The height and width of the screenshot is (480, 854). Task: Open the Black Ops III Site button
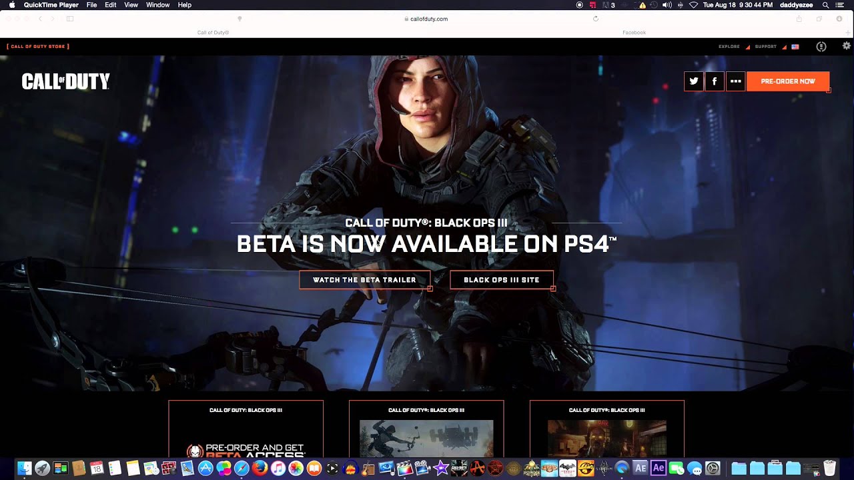502,280
